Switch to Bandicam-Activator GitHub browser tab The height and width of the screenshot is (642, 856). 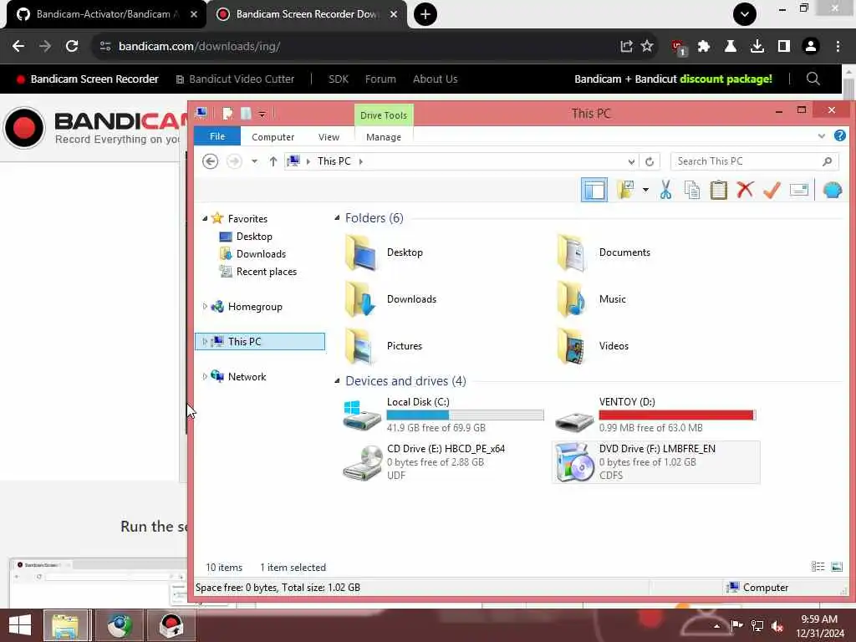[106, 14]
